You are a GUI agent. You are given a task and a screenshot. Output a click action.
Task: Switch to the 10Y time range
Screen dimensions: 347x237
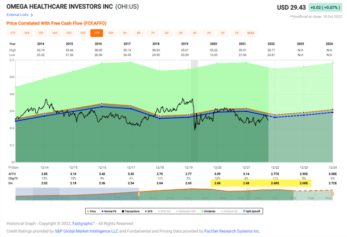click(x=111, y=33)
